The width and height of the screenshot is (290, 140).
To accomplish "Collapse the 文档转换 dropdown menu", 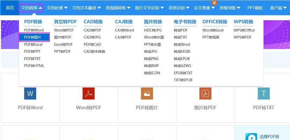I will 31,8.
